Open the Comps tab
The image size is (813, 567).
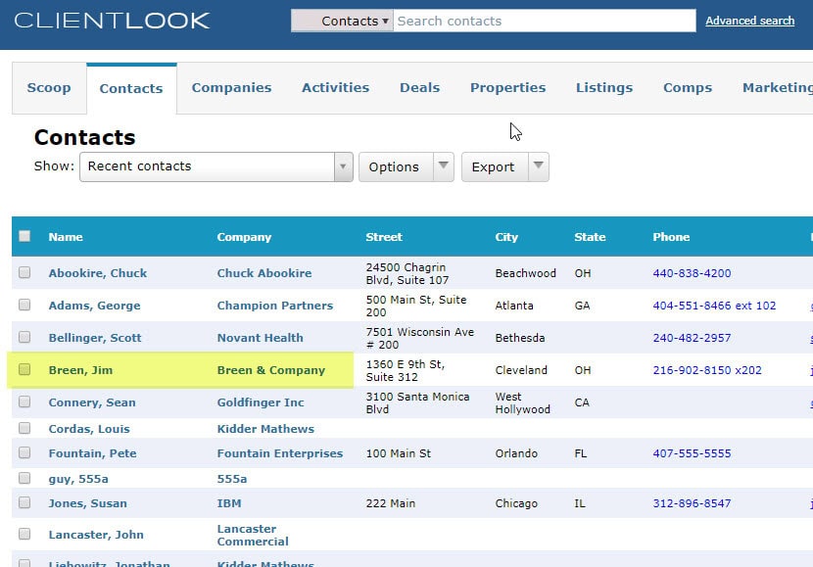pyautogui.click(x=688, y=87)
